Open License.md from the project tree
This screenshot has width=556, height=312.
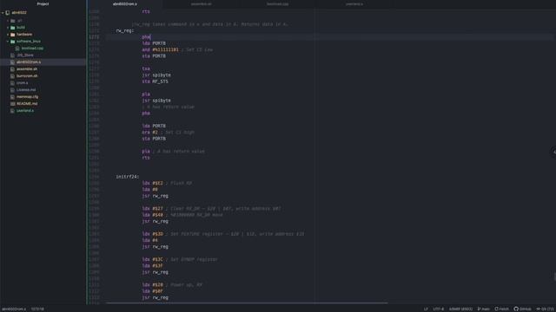coord(26,90)
